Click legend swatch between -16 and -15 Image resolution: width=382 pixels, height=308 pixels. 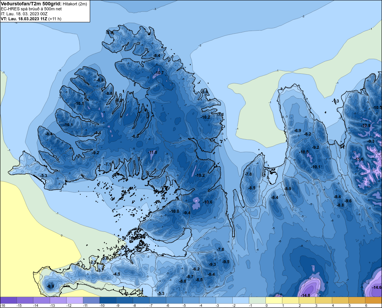coord(8,300)
